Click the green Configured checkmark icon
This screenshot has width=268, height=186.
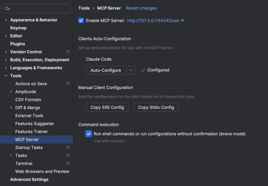143,70
